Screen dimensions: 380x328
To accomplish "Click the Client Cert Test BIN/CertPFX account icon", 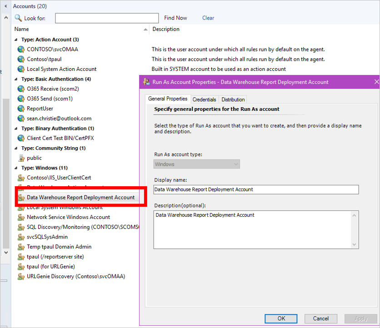I will tap(21, 138).
